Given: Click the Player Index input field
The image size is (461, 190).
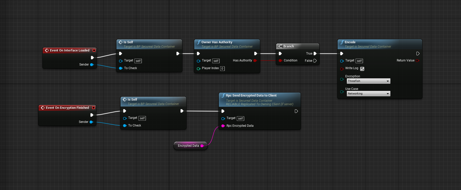Looking at the screenshot, I should [222, 69].
